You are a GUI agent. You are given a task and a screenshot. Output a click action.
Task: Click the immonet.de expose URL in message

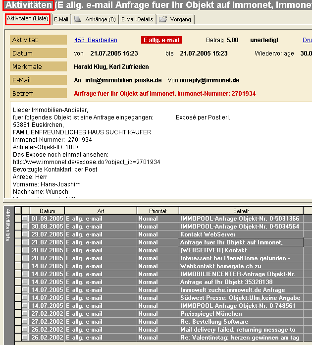[86, 162]
